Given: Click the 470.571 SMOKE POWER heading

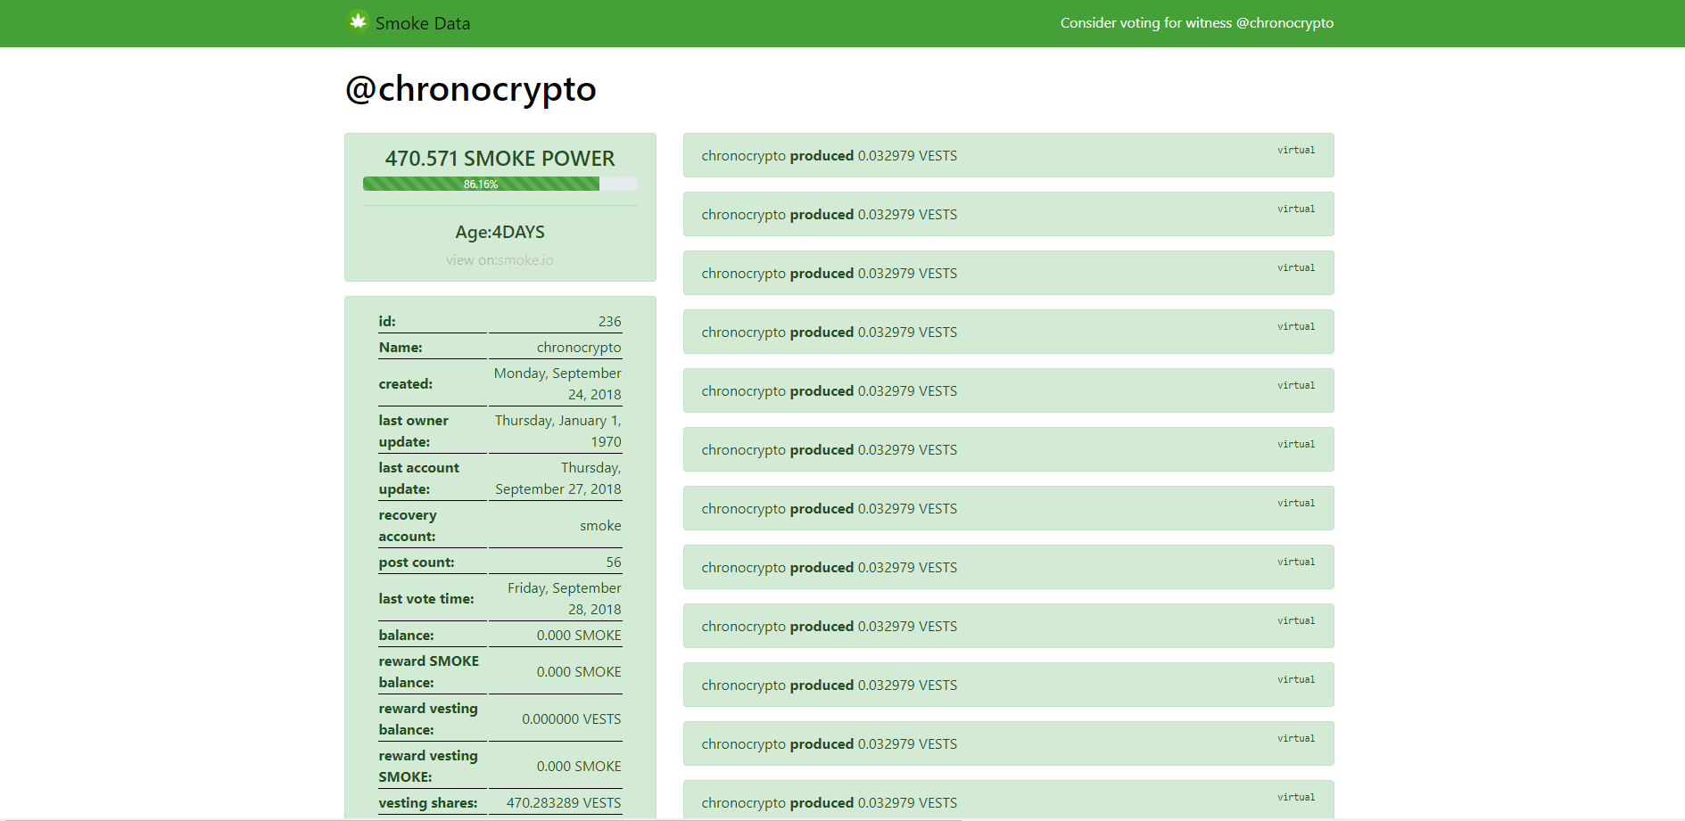Looking at the screenshot, I should [x=500, y=159].
